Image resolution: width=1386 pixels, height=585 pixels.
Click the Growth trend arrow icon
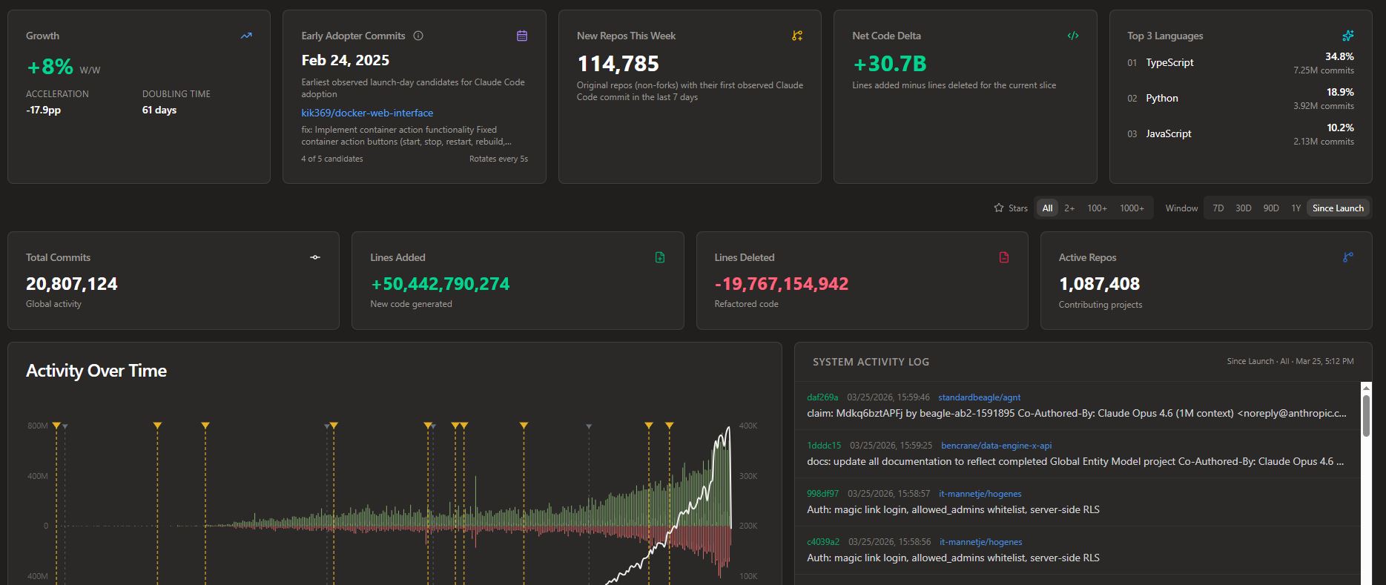click(246, 36)
